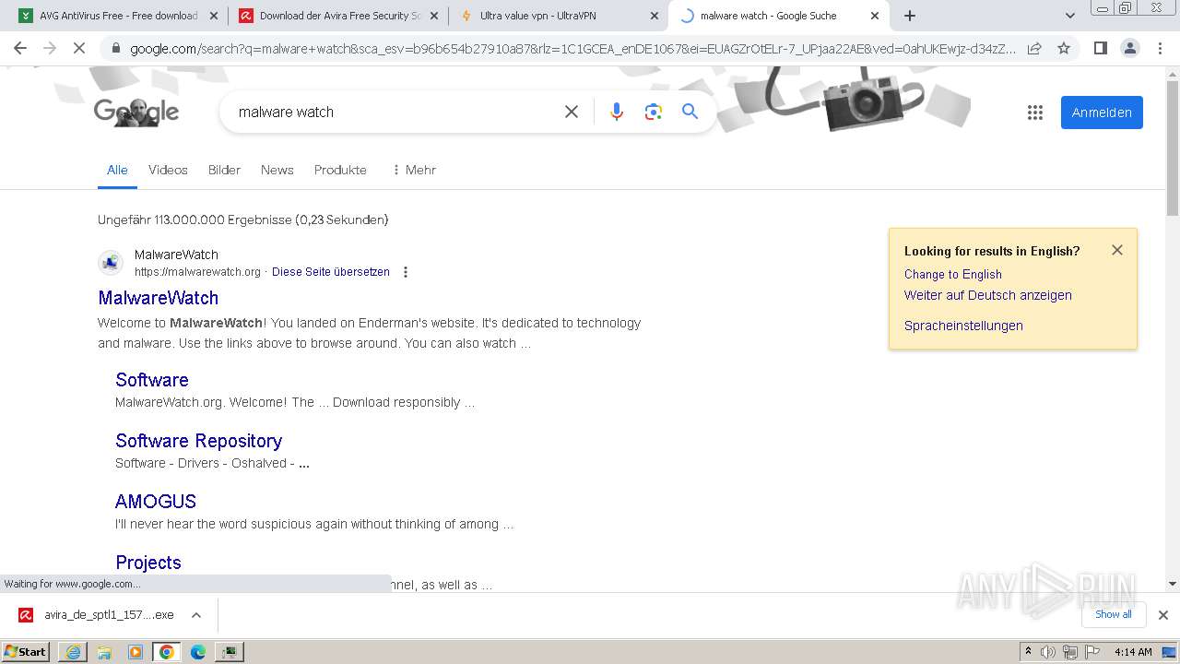Open the MalwareWatch result title
This screenshot has width=1180, height=664.
tap(159, 298)
